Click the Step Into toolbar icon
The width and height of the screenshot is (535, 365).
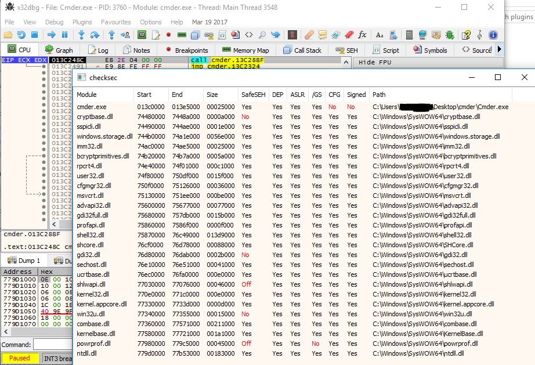tap(81, 35)
